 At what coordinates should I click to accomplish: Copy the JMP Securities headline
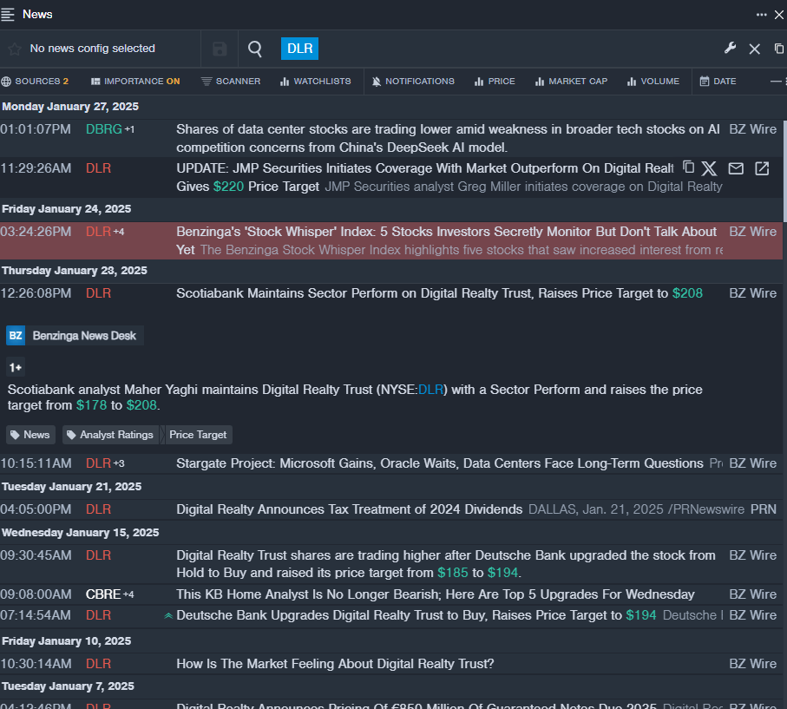coord(688,167)
